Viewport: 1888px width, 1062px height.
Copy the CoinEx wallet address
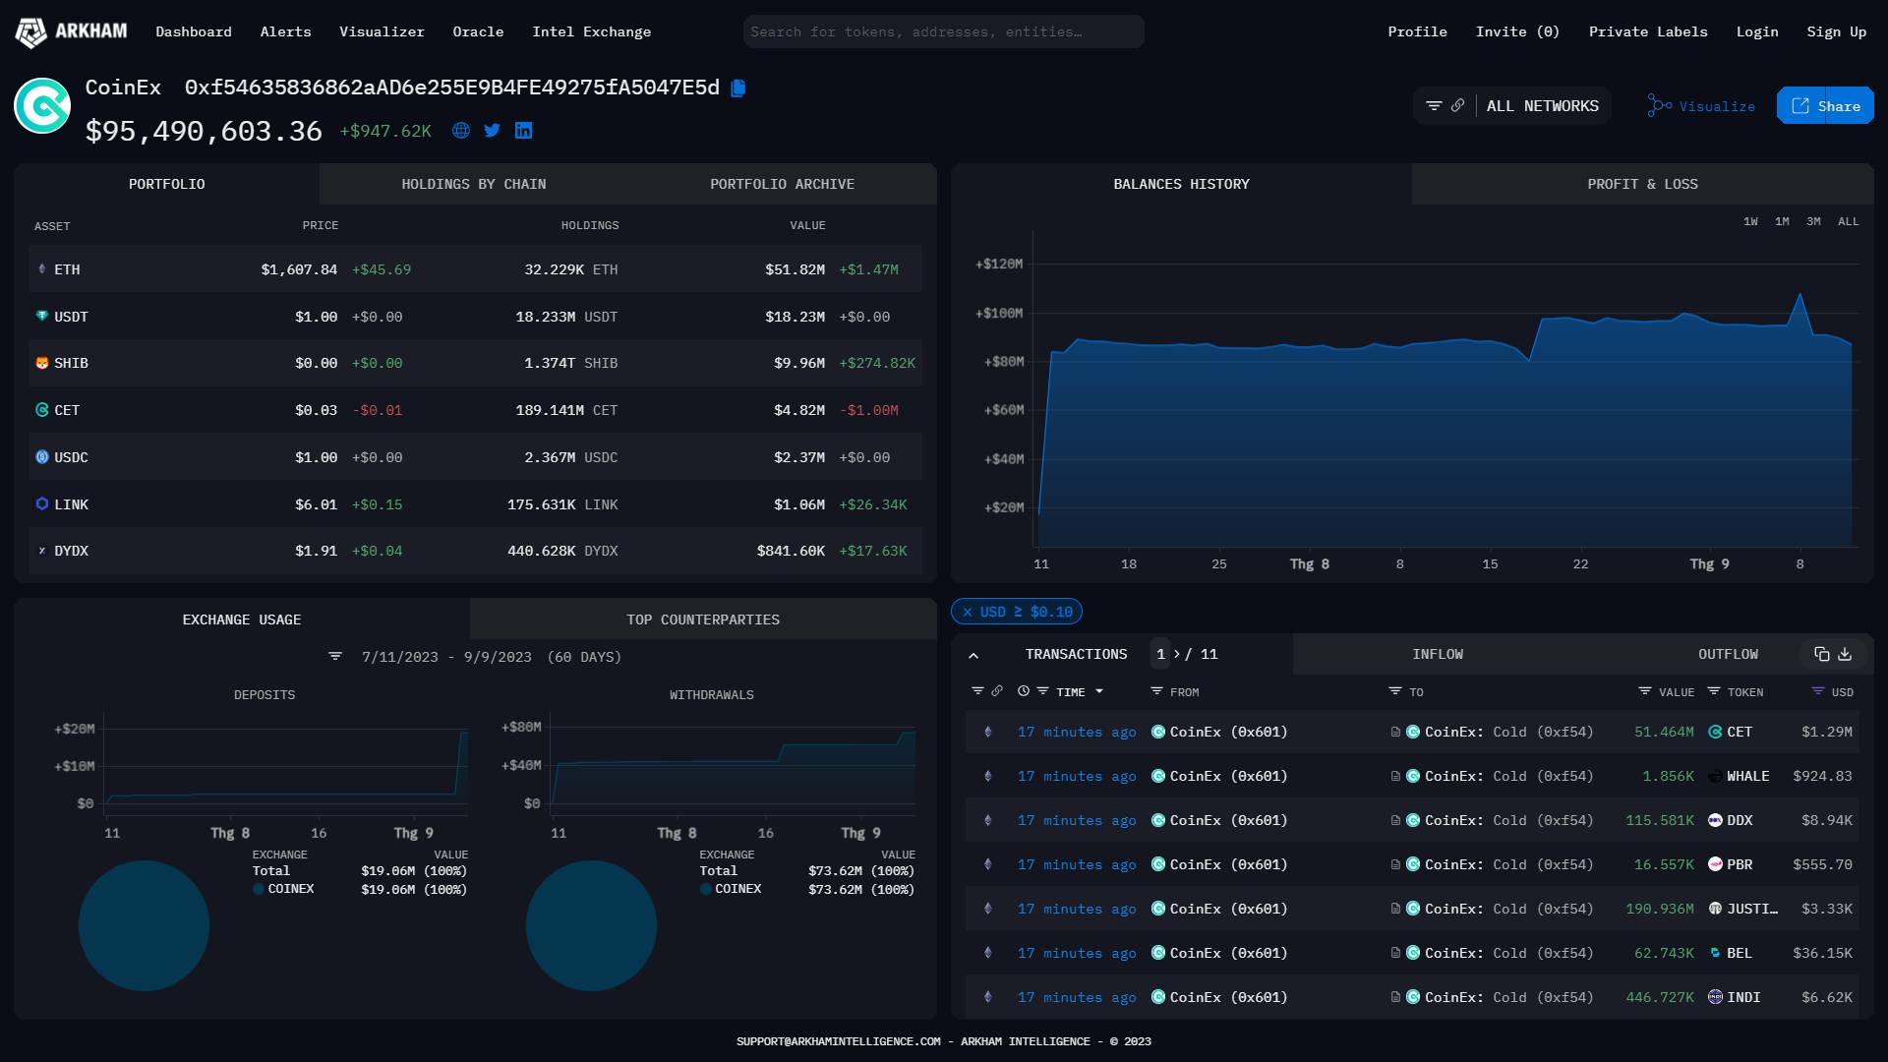pyautogui.click(x=738, y=88)
